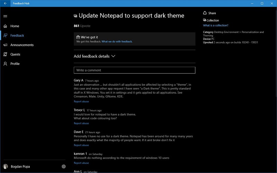Click the Collection icon
Viewport: 277px width, 173px height.
click(205, 20)
